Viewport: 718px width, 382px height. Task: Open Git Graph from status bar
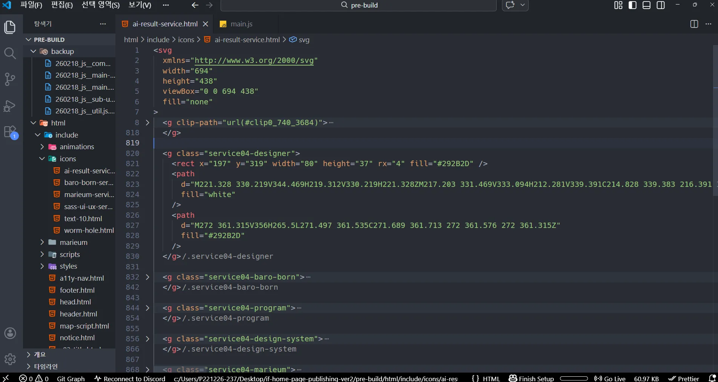pyautogui.click(x=71, y=378)
